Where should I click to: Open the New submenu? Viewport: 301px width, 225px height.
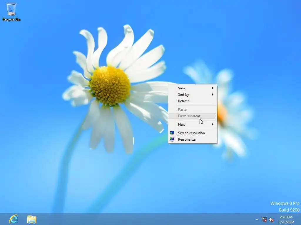(x=192, y=124)
